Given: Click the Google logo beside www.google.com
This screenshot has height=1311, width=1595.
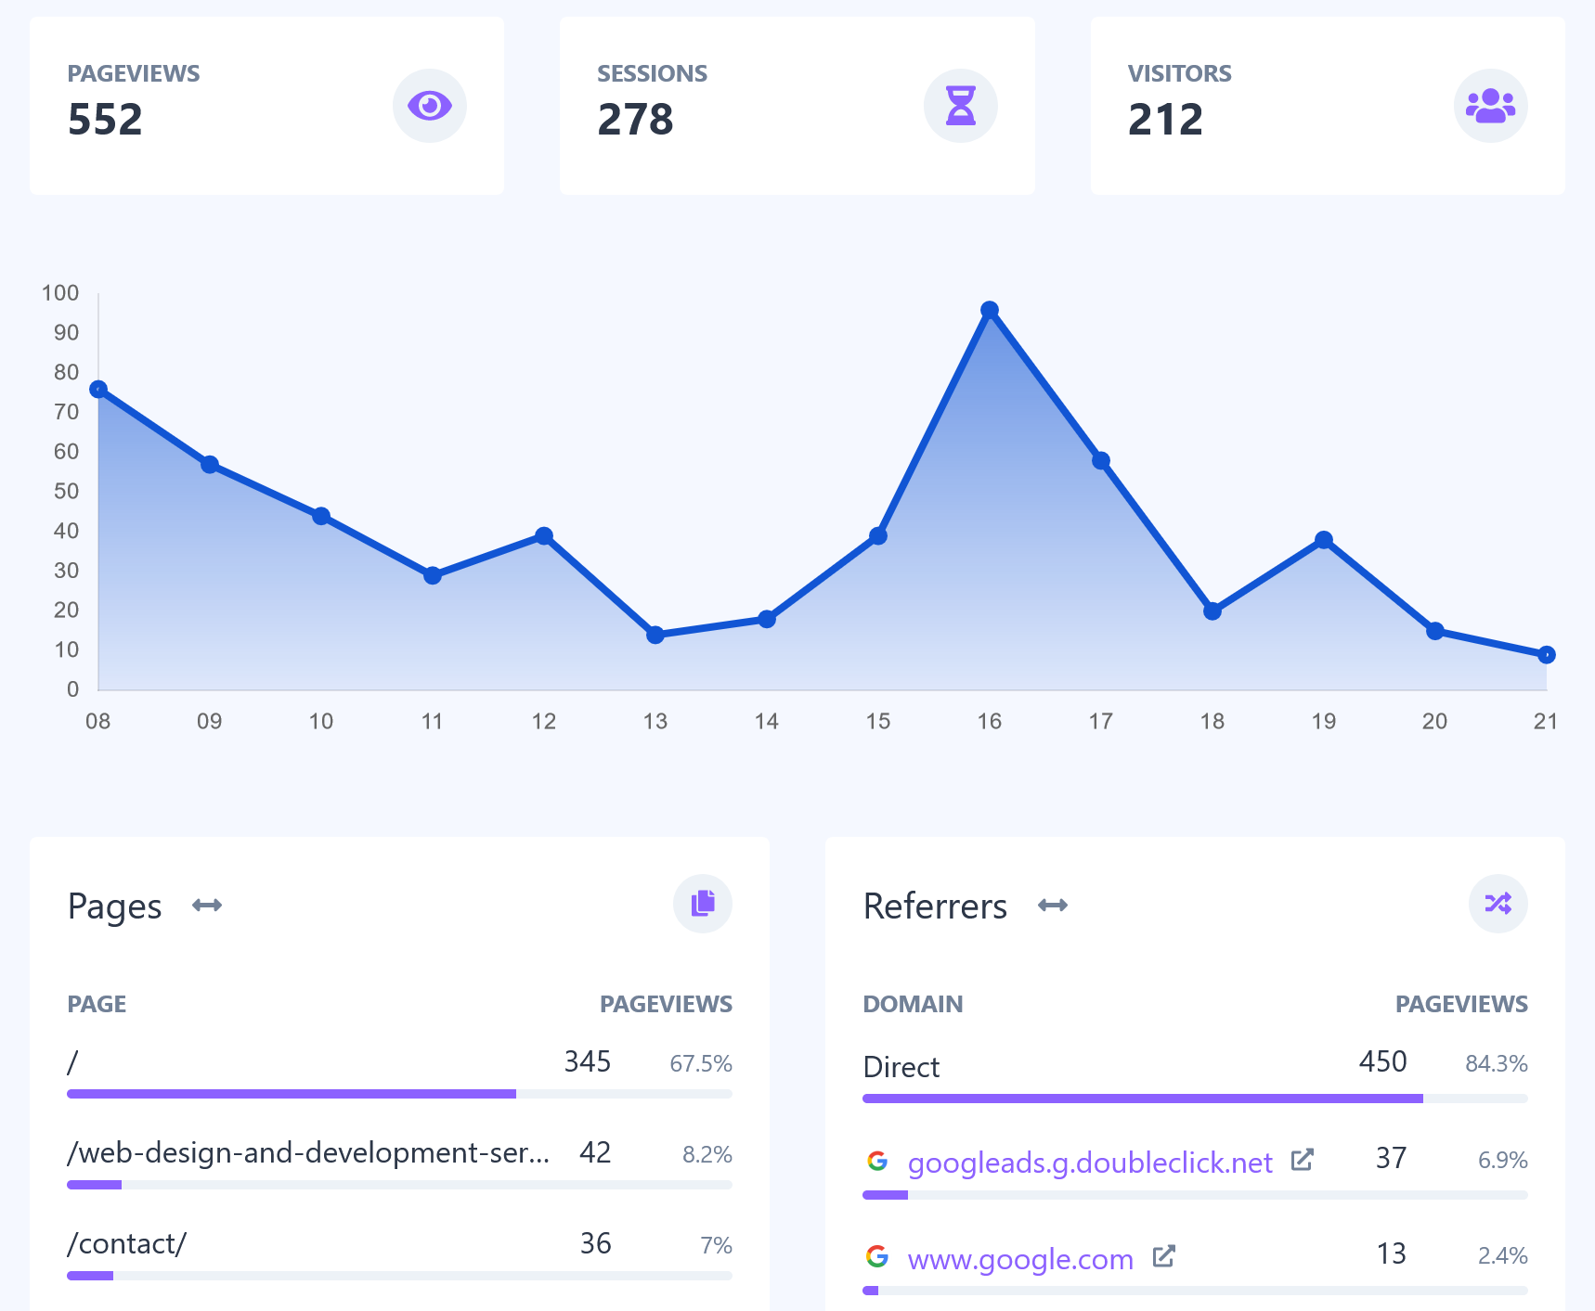Looking at the screenshot, I should 877,1256.
